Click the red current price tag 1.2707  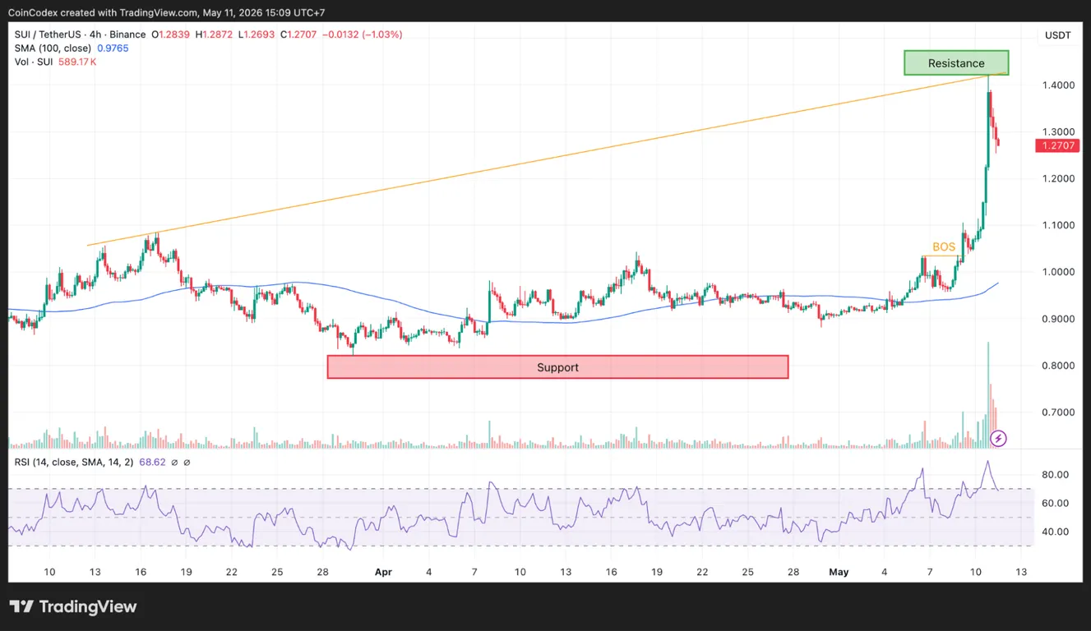1056,145
